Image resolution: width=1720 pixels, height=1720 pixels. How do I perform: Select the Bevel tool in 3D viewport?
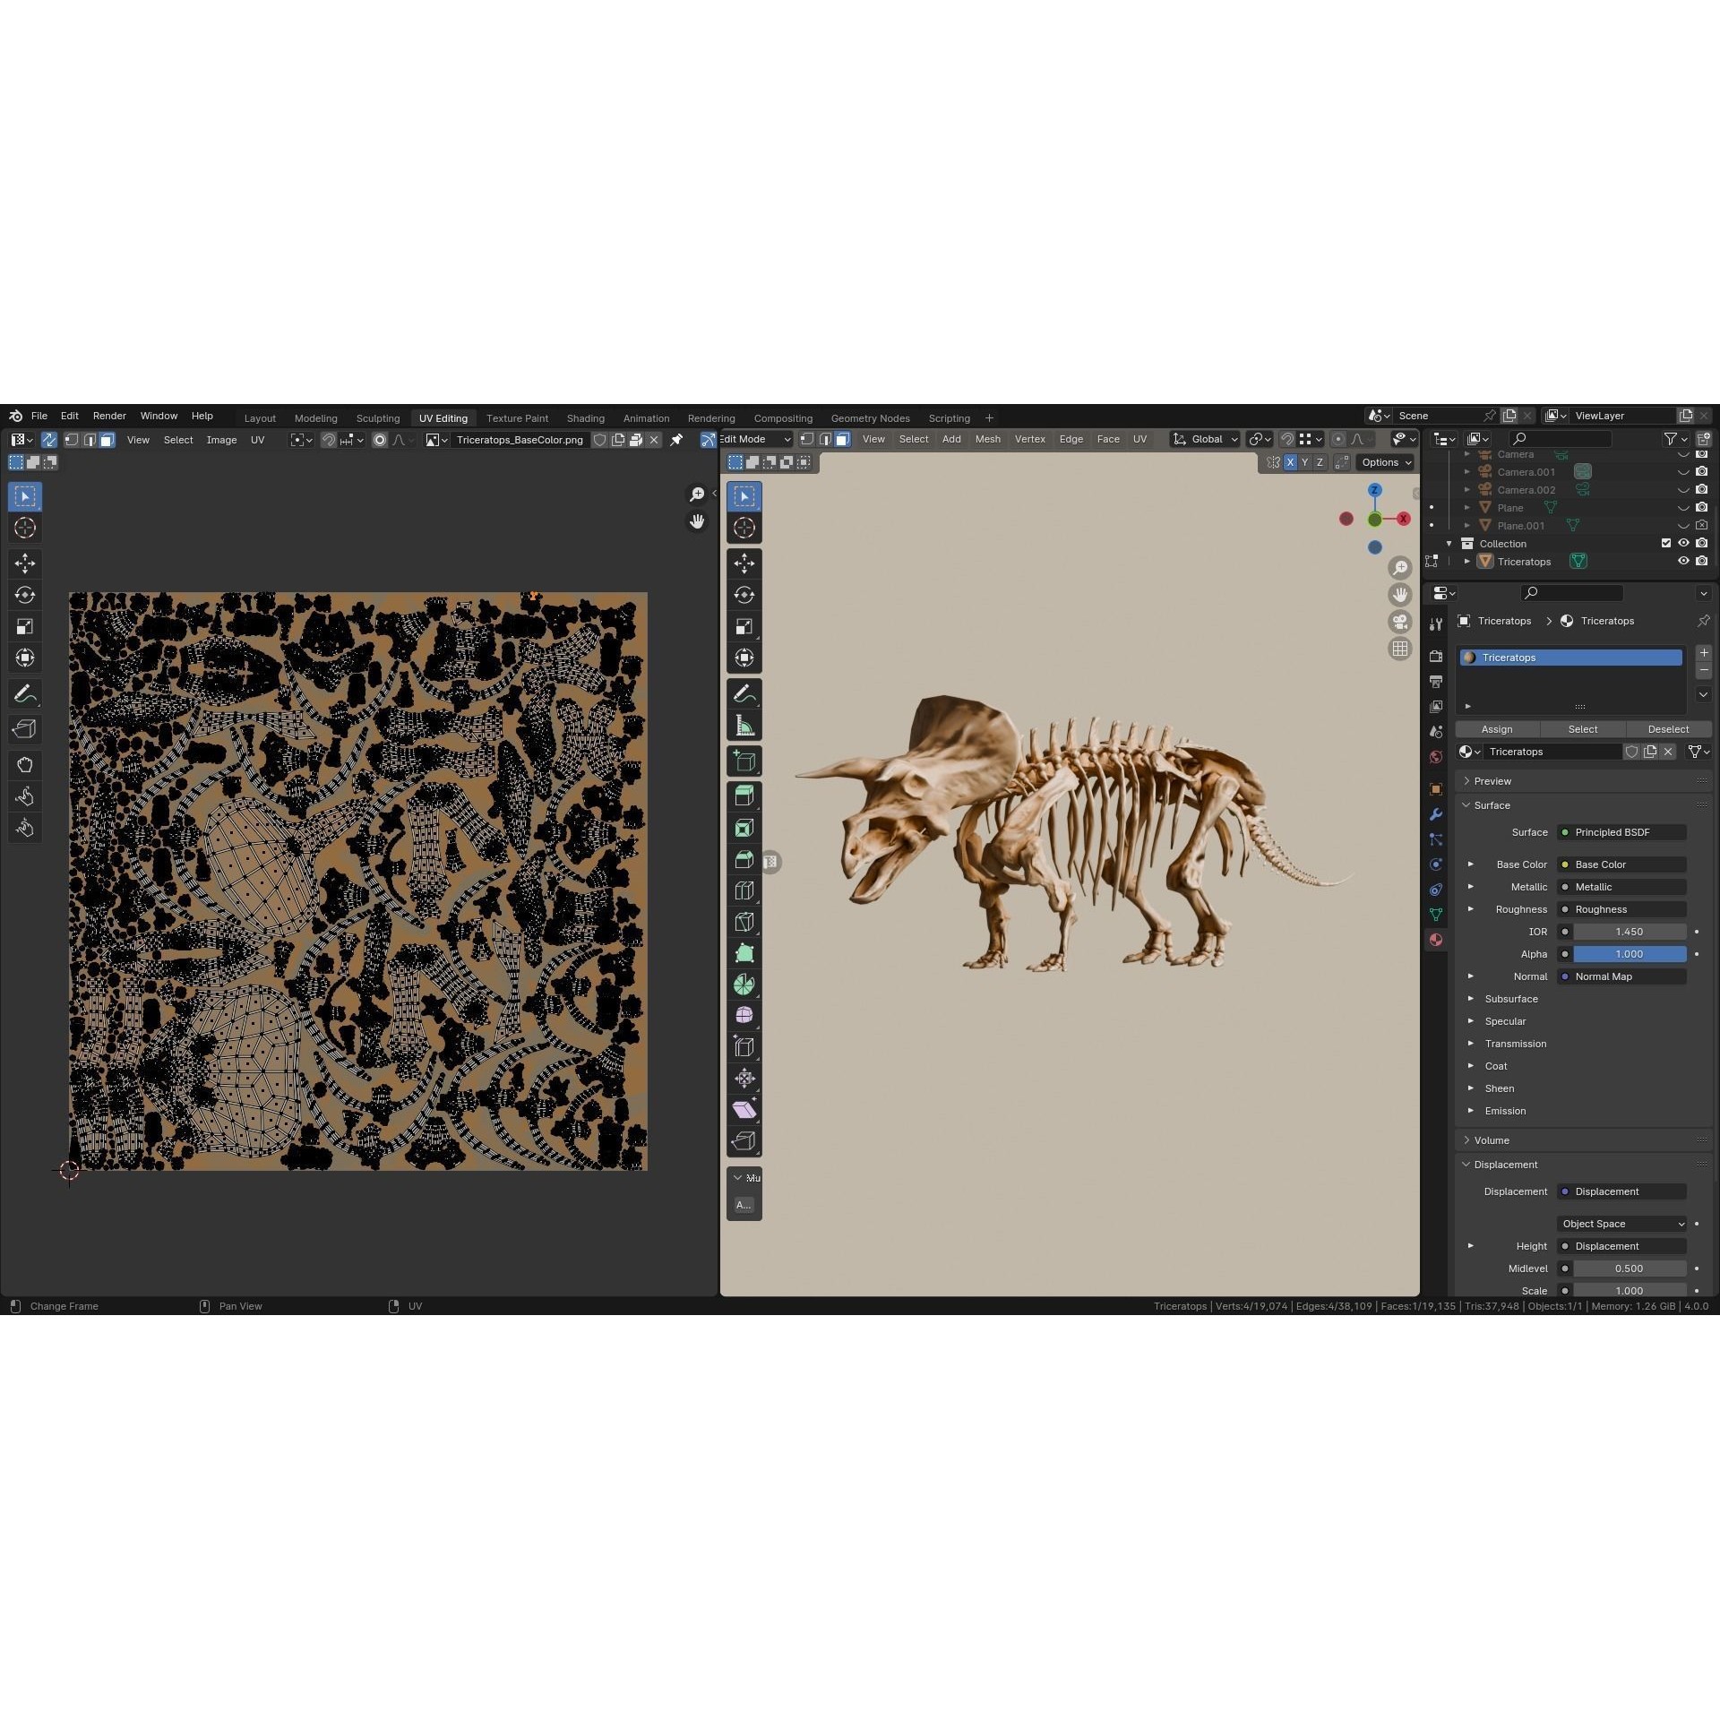(744, 860)
